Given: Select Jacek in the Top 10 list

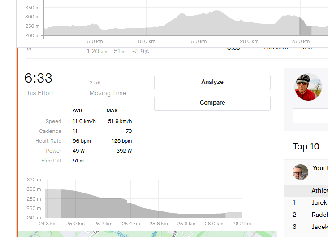Looking at the screenshot, I should [x=319, y=227].
